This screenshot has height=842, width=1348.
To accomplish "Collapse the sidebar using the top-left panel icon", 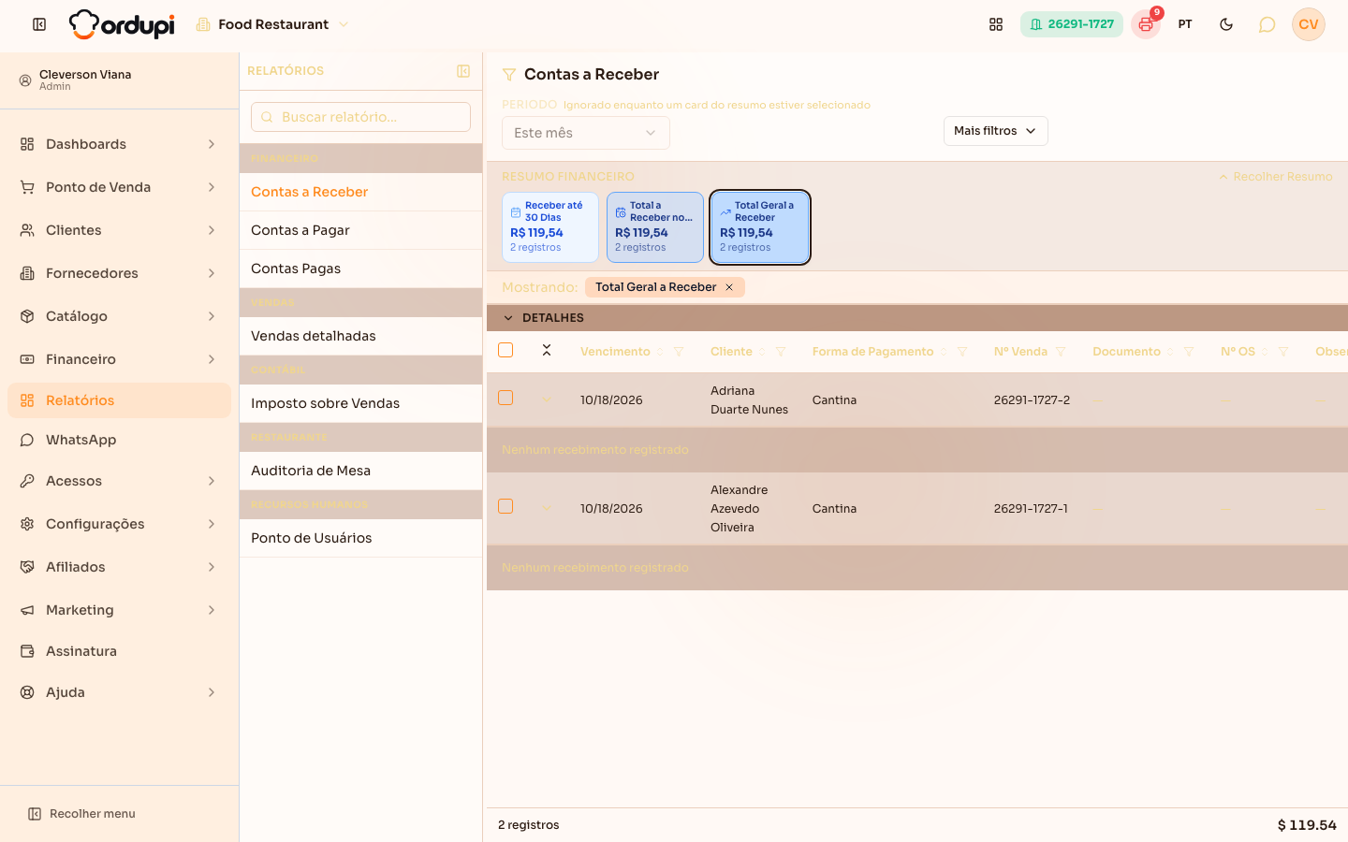I will [39, 24].
